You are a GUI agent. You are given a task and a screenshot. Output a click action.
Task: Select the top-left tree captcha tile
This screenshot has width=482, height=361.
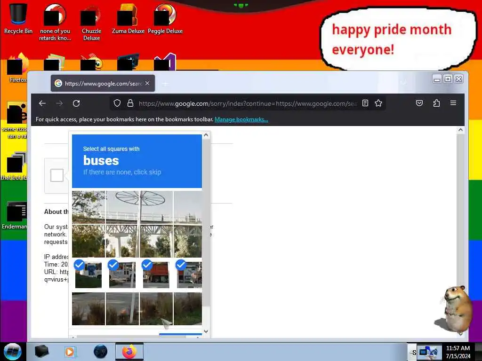coord(88,207)
